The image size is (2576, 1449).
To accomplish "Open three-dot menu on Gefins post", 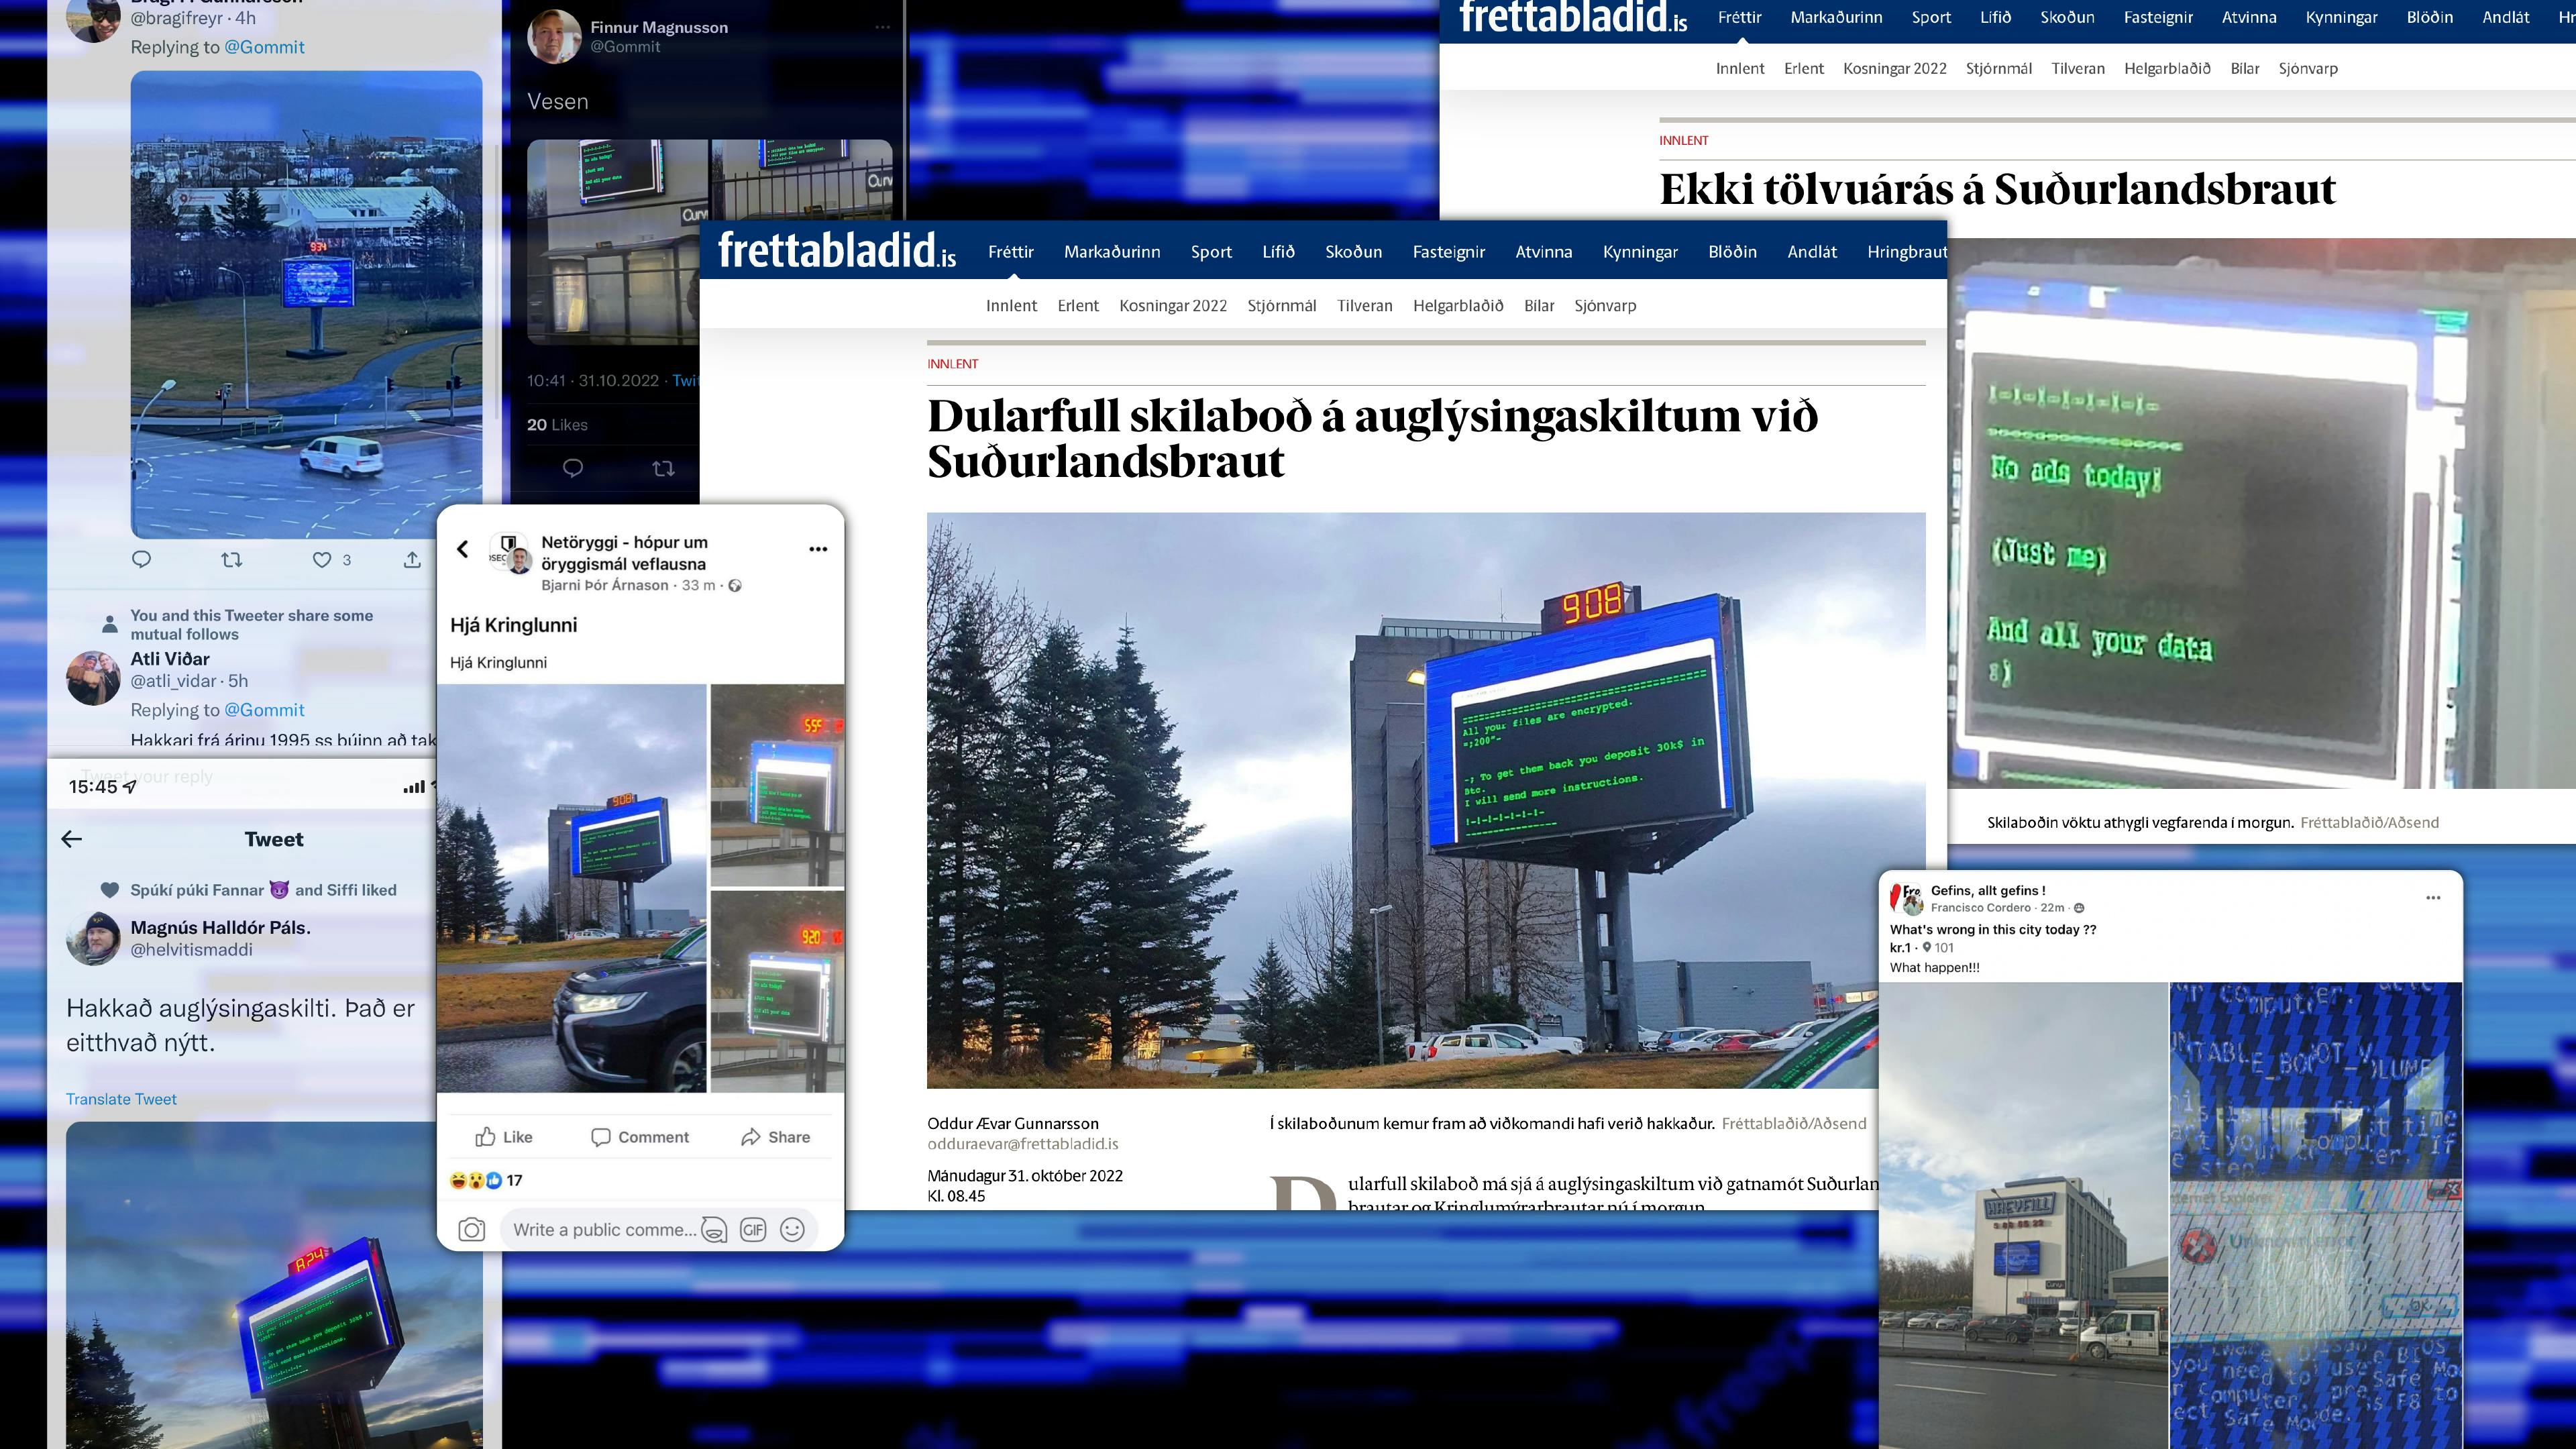I will coord(2433,898).
